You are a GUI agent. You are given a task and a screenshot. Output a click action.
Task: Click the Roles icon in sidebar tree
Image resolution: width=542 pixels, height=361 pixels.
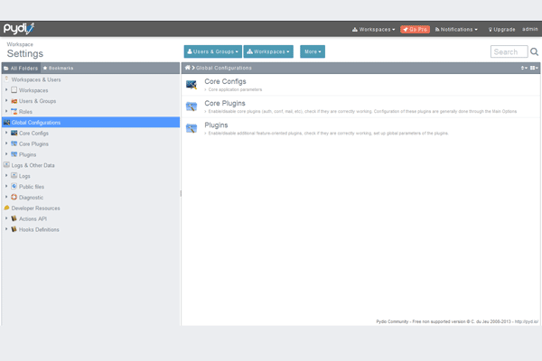[14, 112]
